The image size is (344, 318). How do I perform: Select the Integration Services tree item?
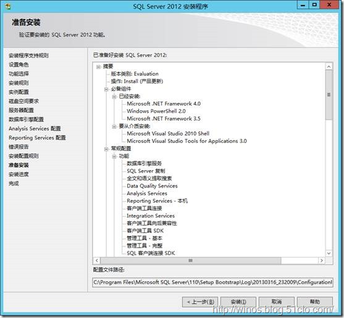click(x=151, y=216)
